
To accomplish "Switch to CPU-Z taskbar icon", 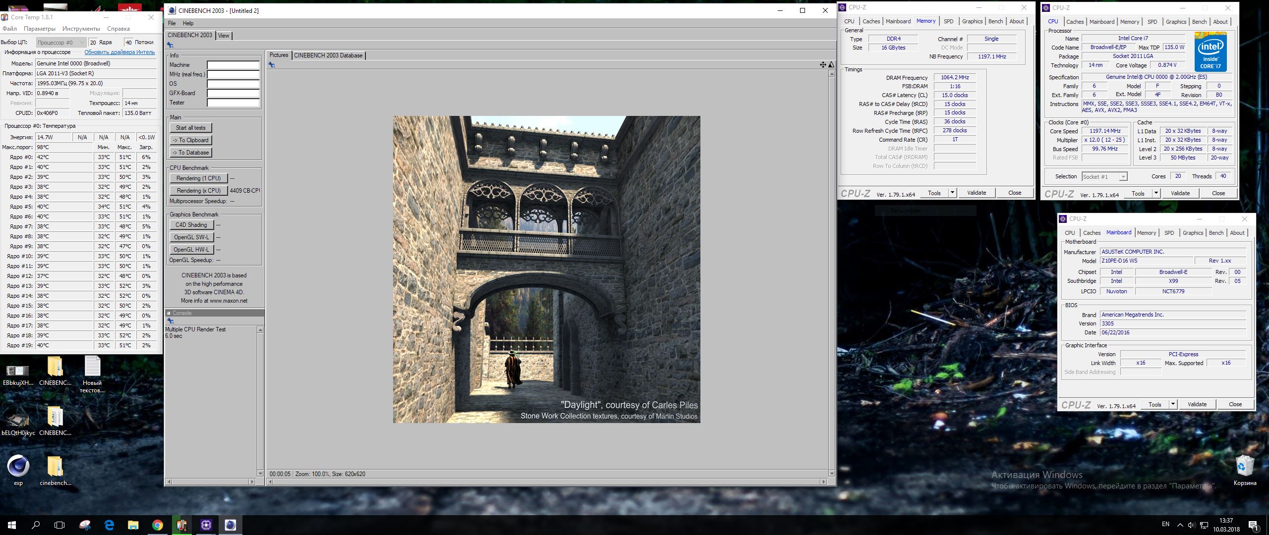I will click(x=206, y=525).
